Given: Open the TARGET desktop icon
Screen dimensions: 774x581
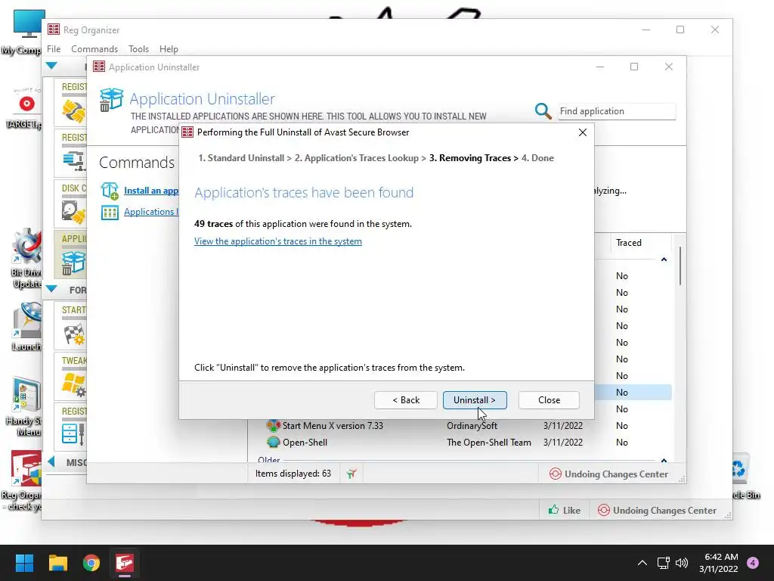Looking at the screenshot, I should pos(23,108).
